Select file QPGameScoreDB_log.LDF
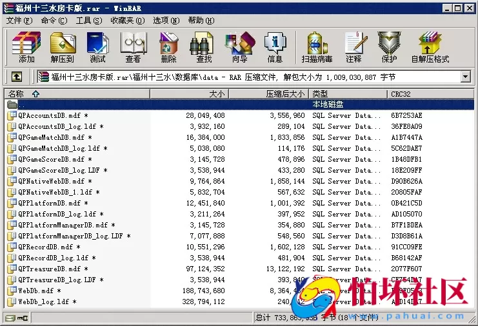The width and height of the screenshot is (478, 326). coord(63,170)
